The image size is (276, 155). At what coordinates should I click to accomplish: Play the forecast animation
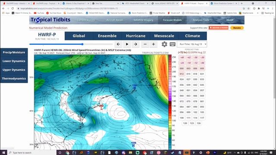click(x=127, y=44)
